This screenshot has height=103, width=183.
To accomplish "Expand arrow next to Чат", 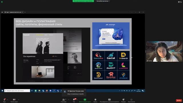I will coord(77,100).
